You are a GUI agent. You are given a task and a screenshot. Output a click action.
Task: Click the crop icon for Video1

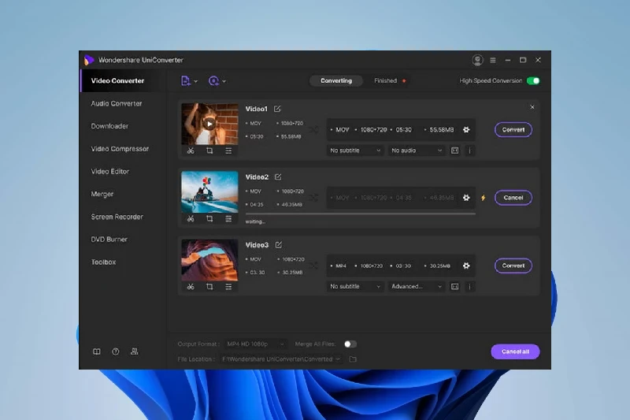point(209,151)
